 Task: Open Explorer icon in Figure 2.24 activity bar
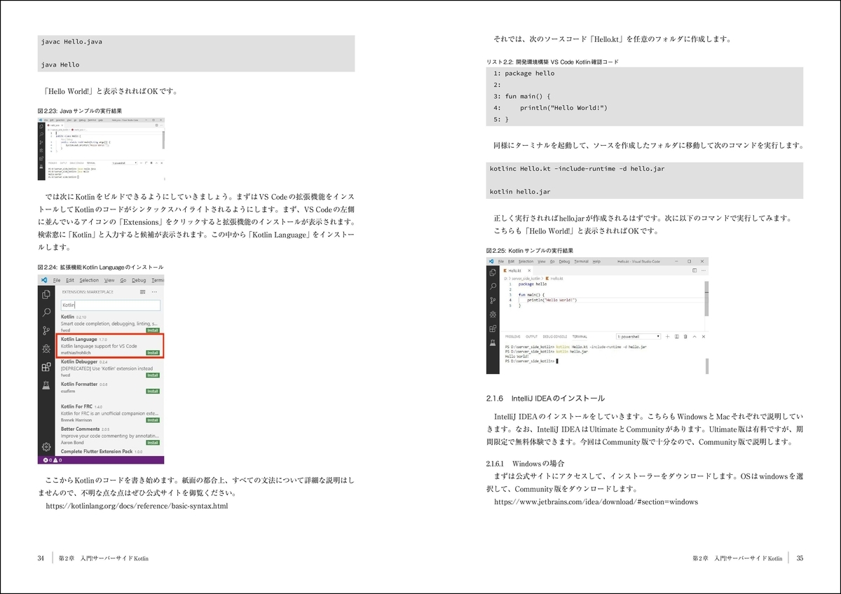[x=46, y=294]
